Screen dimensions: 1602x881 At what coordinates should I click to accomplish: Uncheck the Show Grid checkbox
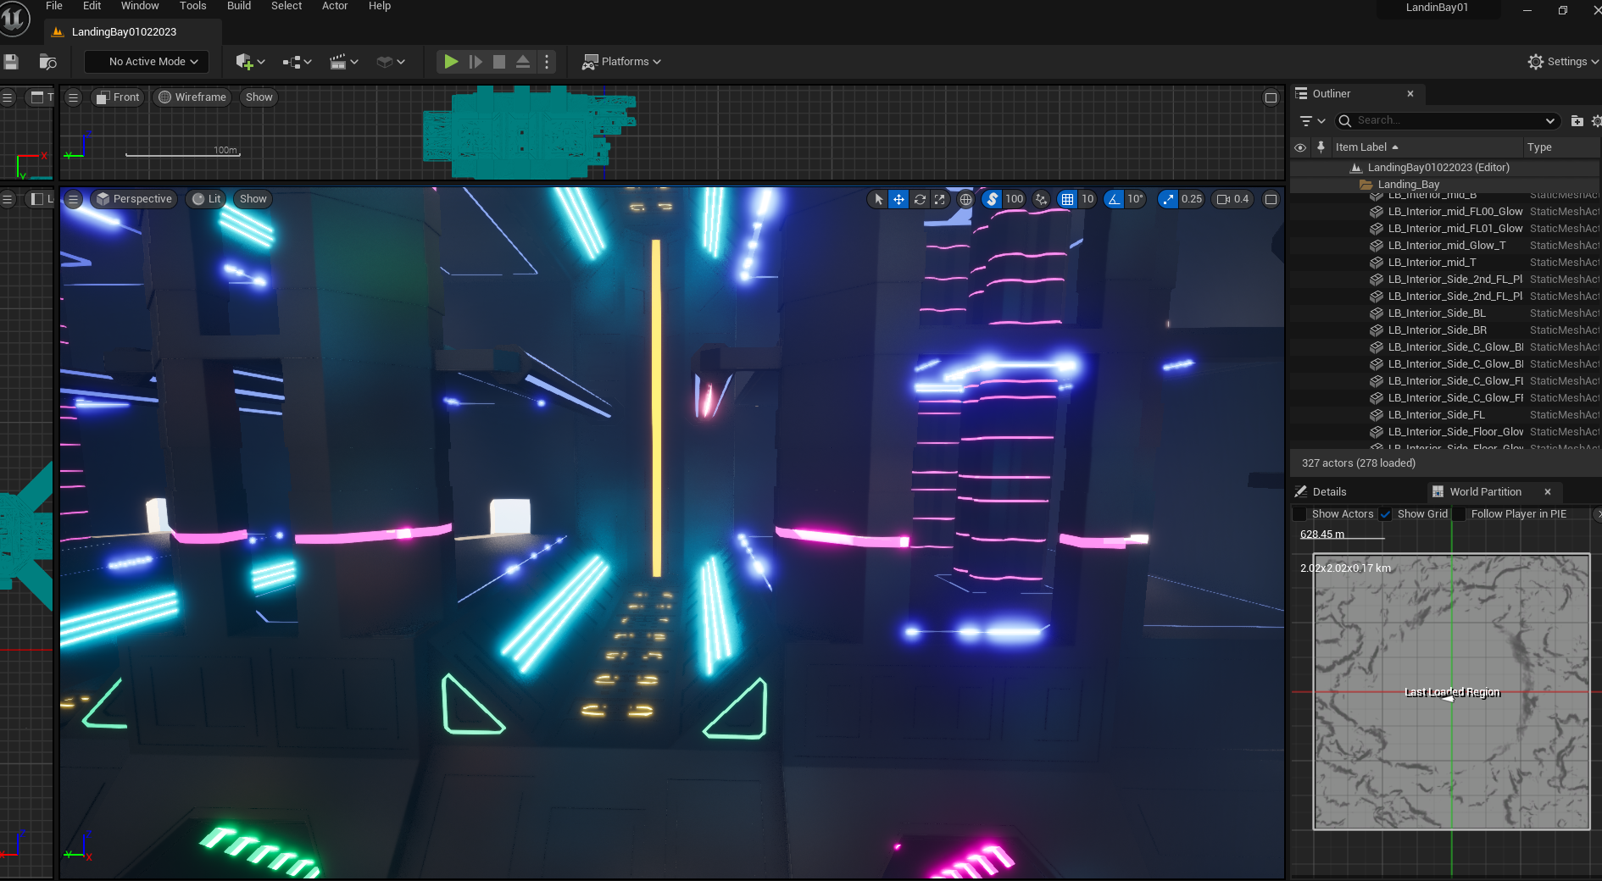1385,514
